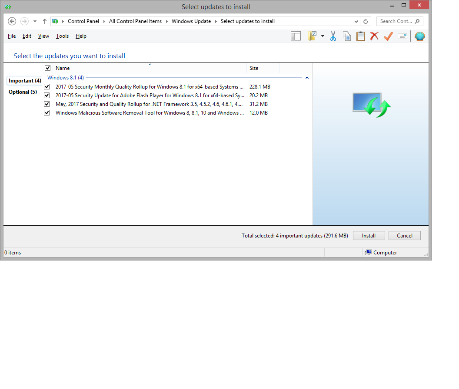The image size is (459, 389).
Task: Expand breadcrumb arrow after All Control Panel Items
Action: 166,21
